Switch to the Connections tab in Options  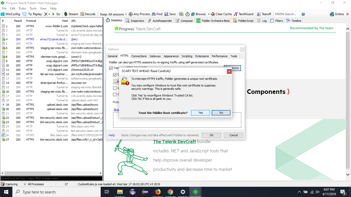[x=139, y=56]
